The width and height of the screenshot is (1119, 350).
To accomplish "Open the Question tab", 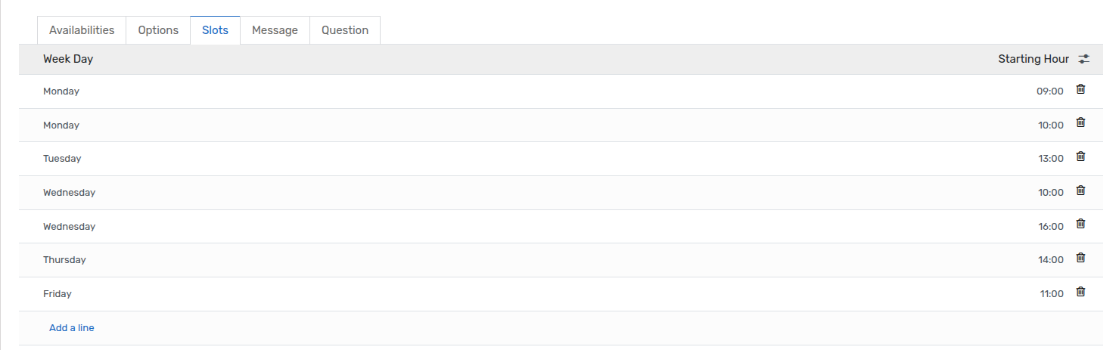I will [345, 30].
